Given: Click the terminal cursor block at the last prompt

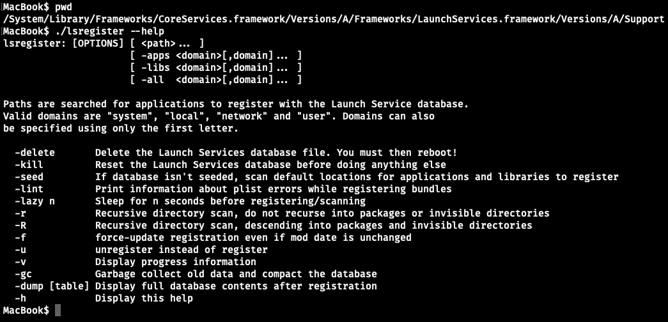Looking at the screenshot, I should [58, 310].
